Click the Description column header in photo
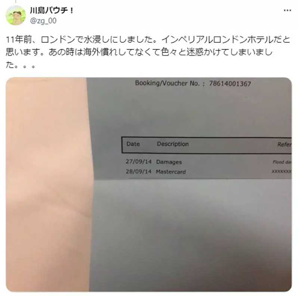This screenshot has height=296, width=299. (173, 144)
